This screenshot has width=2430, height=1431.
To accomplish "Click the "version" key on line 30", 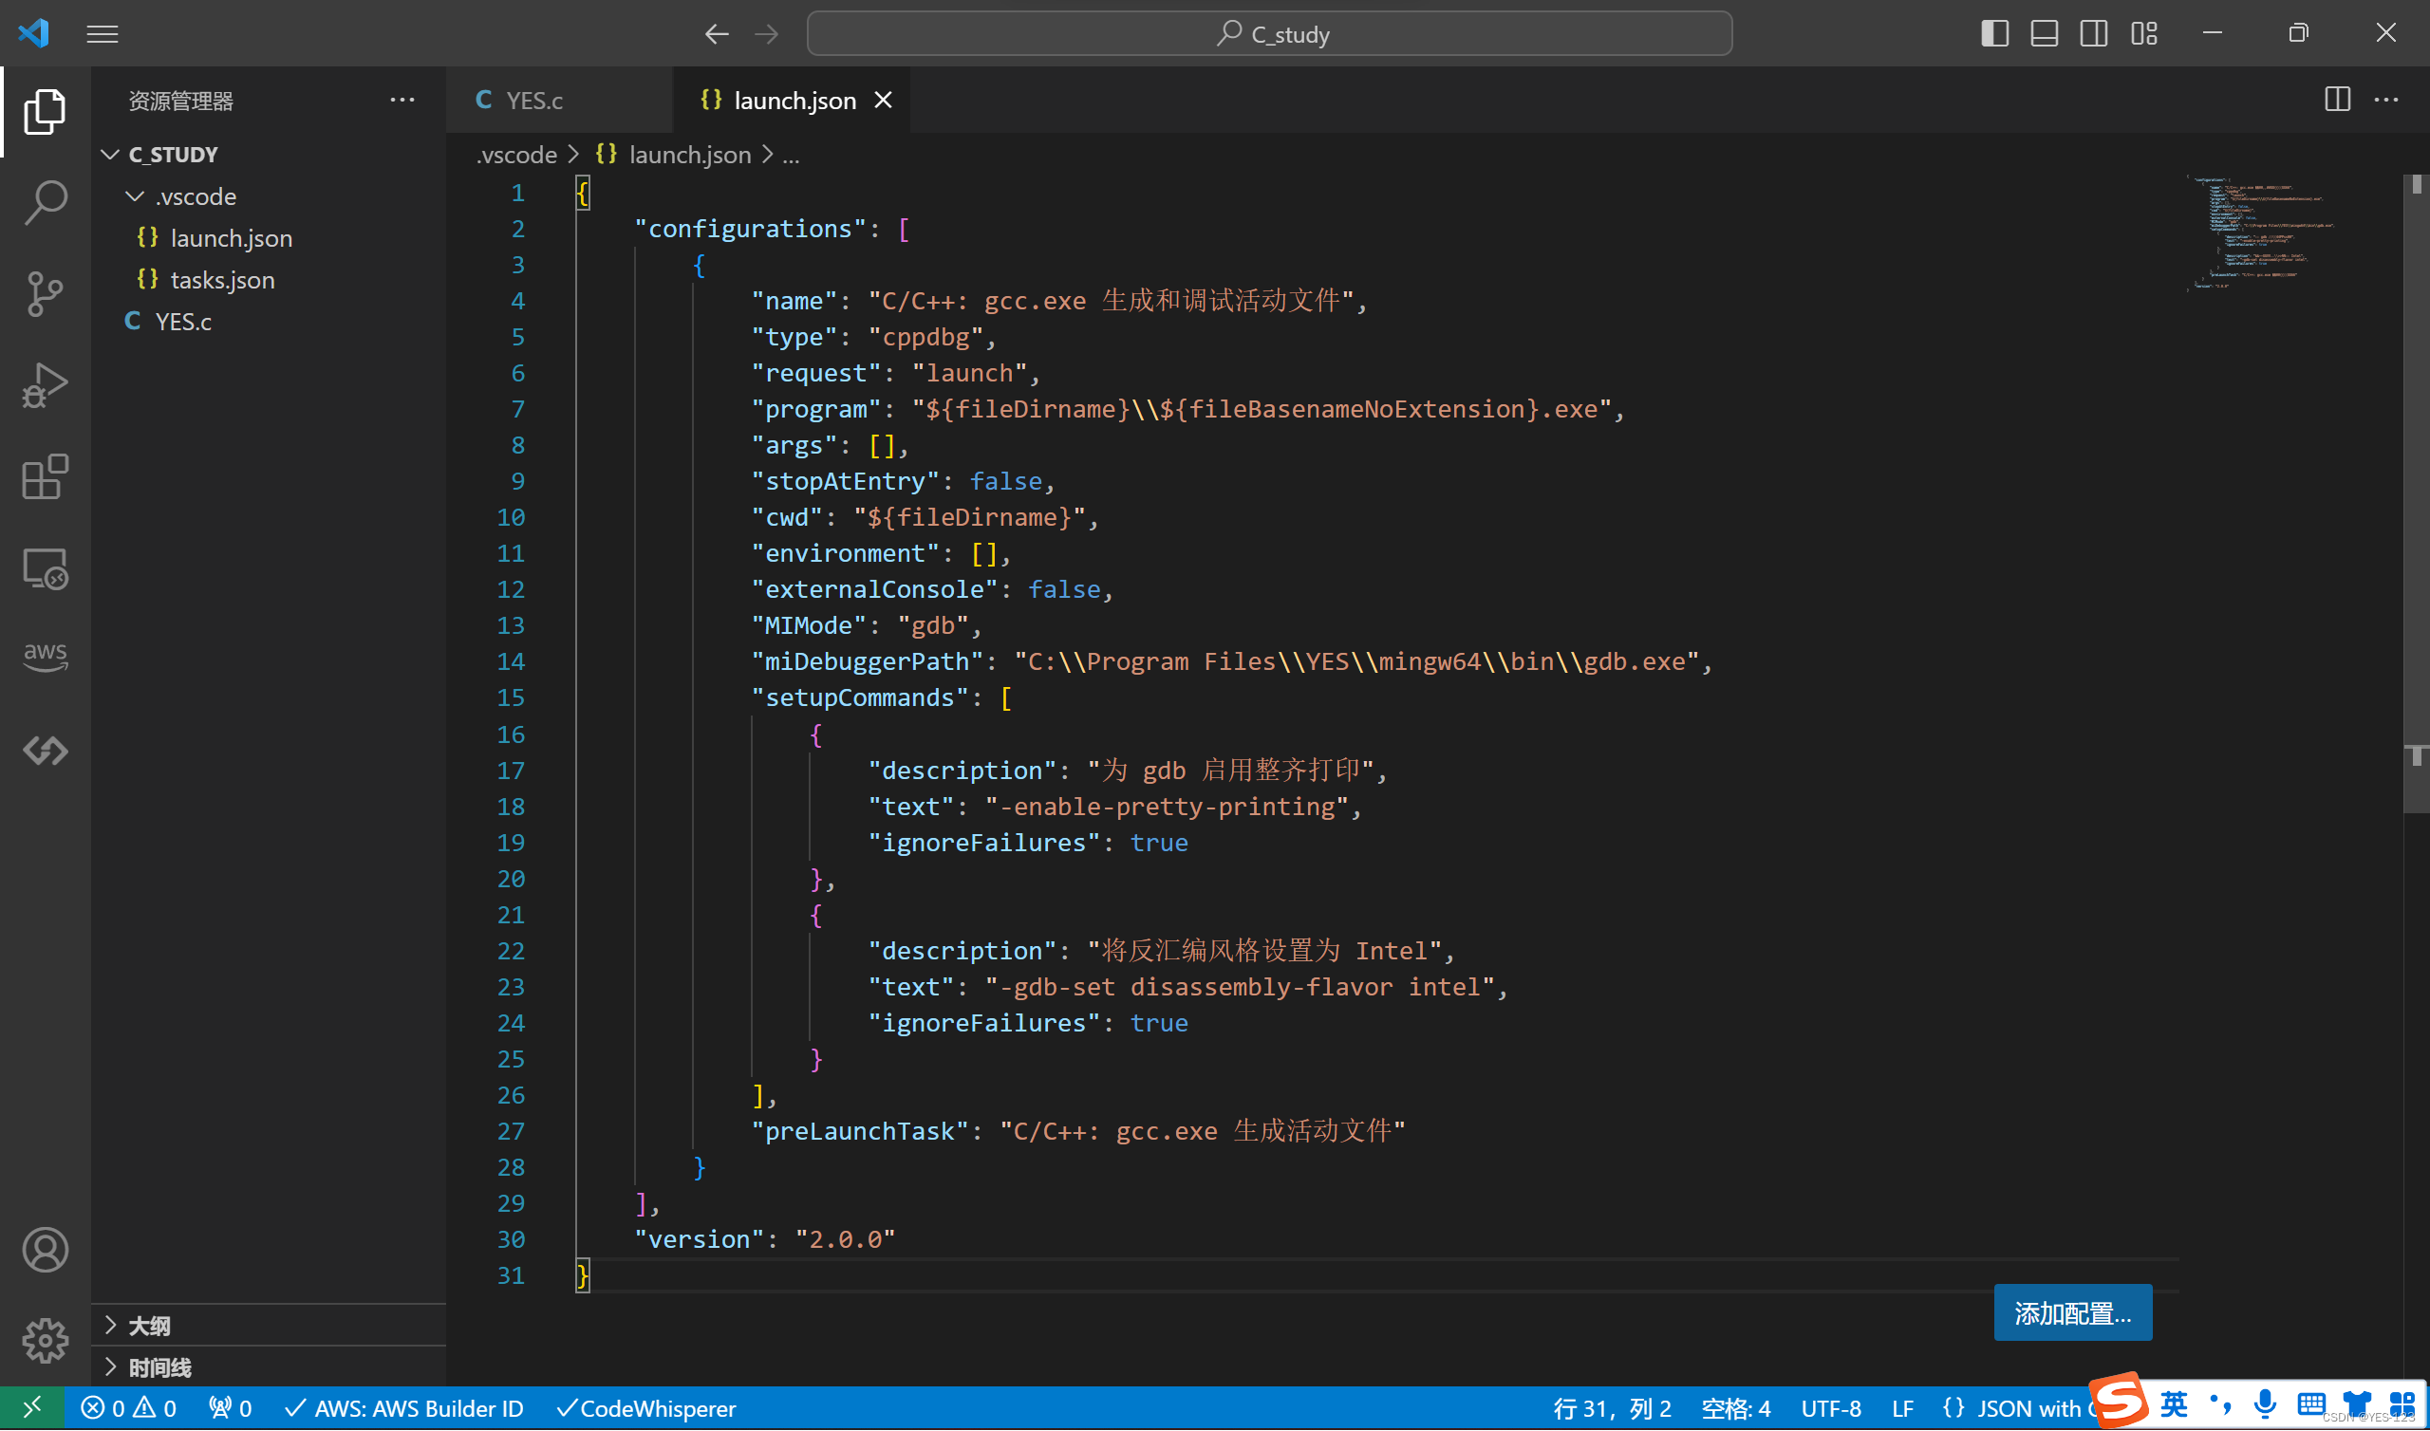I will point(700,1240).
